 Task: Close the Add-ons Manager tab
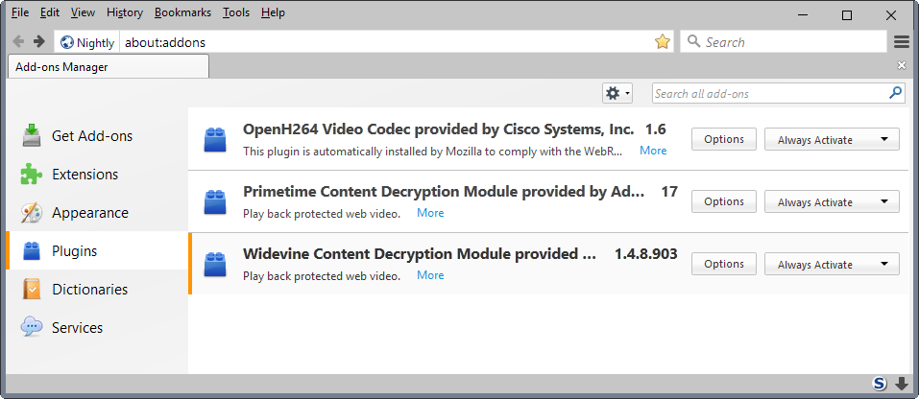901,65
